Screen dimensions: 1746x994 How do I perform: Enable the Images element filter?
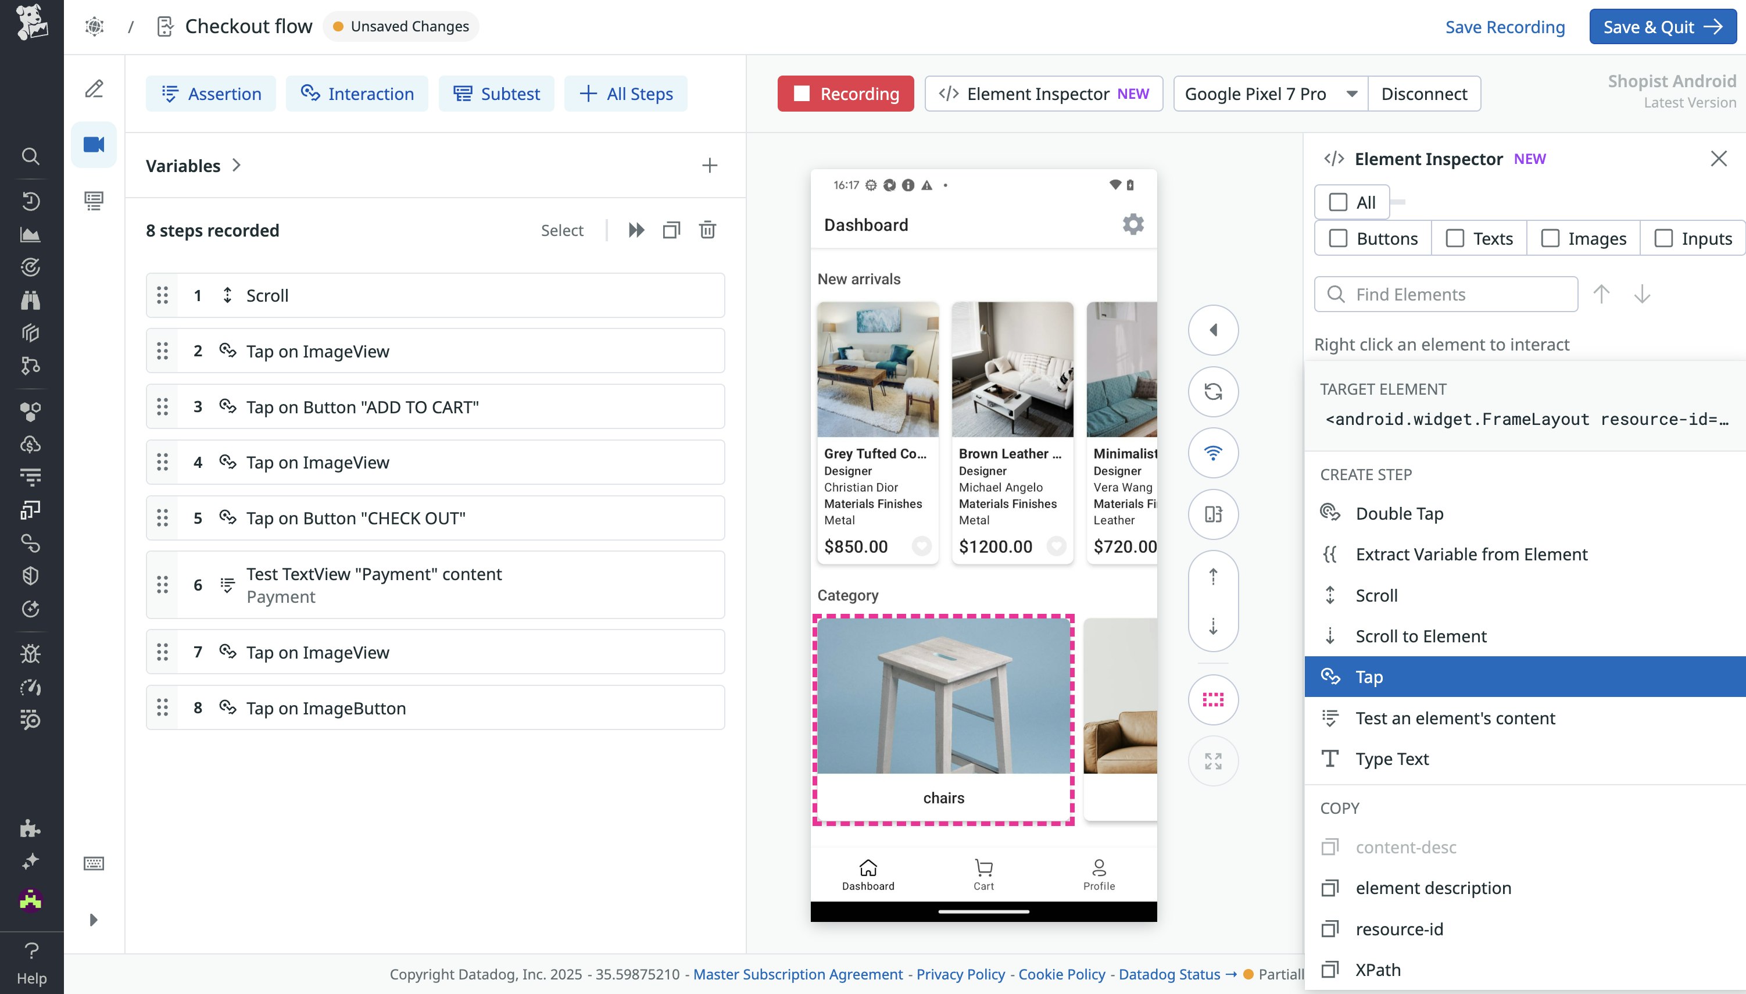[x=1550, y=238]
